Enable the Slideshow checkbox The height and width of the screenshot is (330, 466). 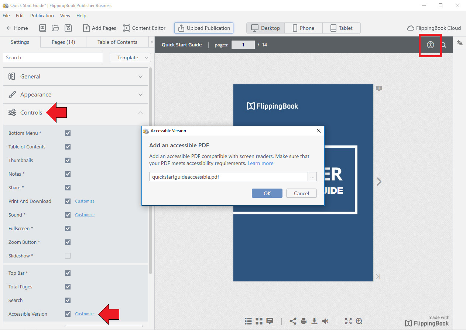(x=68, y=256)
